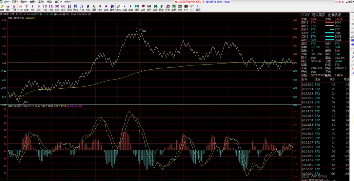This screenshot has width=354, height=181.
Task: Choose the 竹节 bar chart icon
Action: click(x=100, y=8)
